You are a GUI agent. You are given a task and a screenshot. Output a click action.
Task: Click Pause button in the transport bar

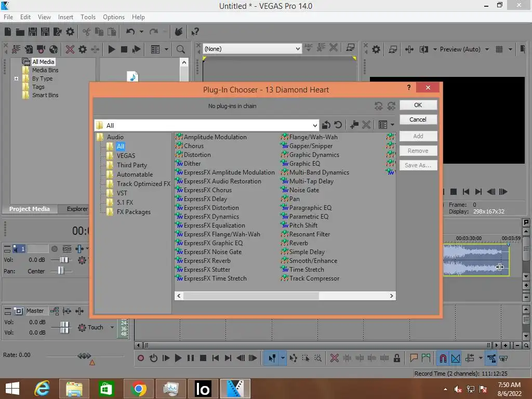click(190, 358)
